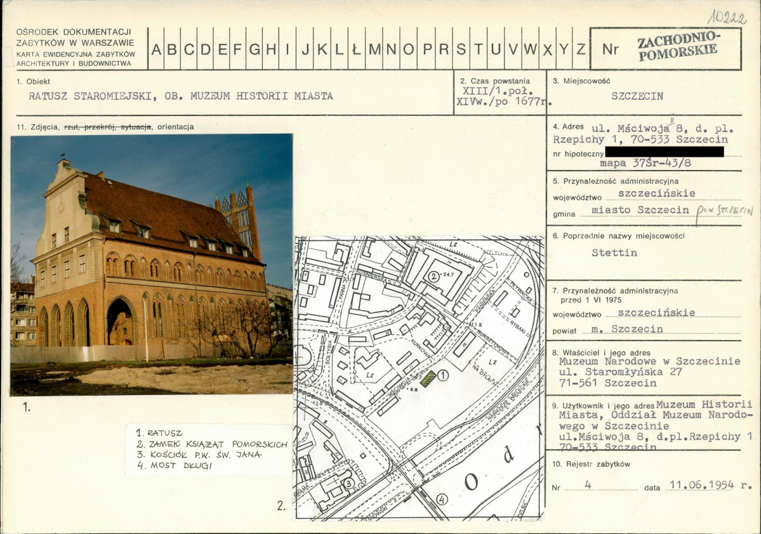Click the word "orientacja" in field 11
Image resolution: width=761 pixels, height=534 pixels.
[175, 127]
